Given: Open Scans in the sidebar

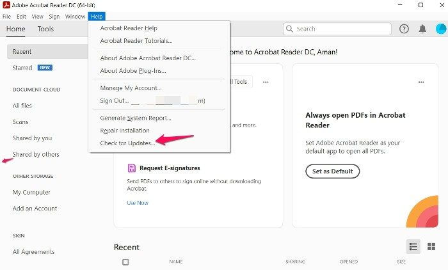Looking at the screenshot, I should pos(20,122).
